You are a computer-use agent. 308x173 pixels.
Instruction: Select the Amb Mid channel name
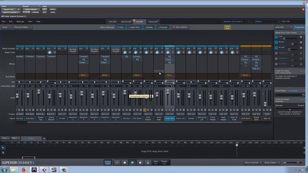click(169, 118)
